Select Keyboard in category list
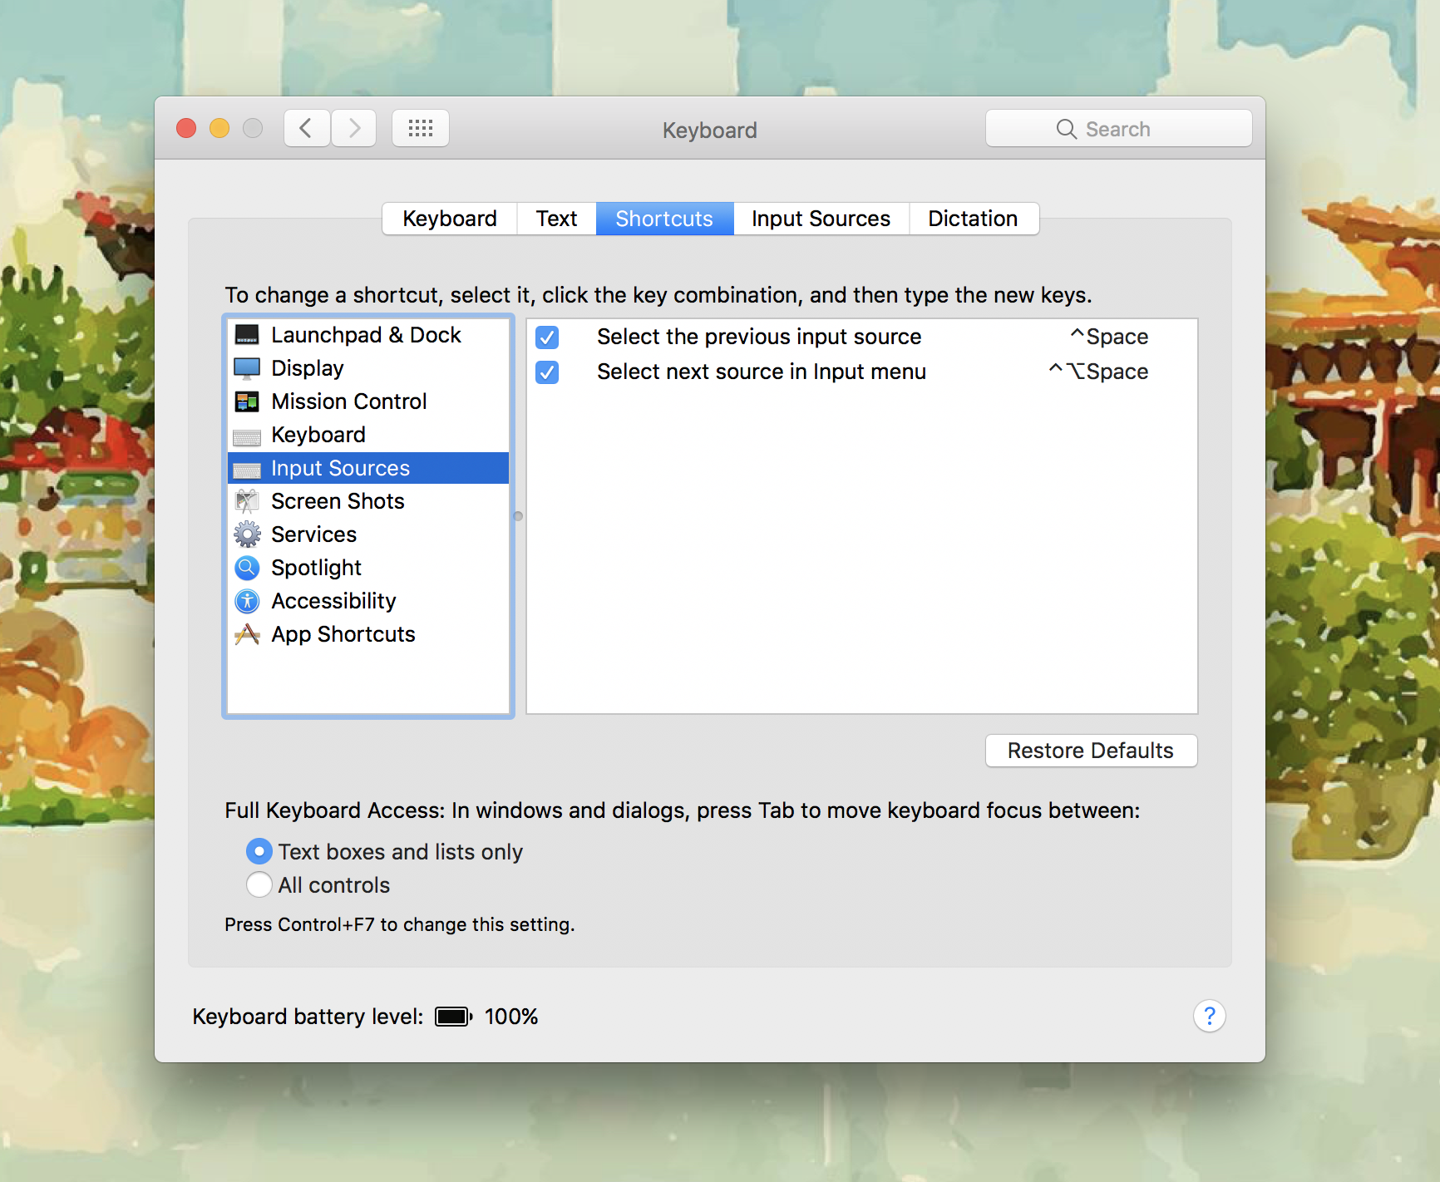 [x=368, y=435]
